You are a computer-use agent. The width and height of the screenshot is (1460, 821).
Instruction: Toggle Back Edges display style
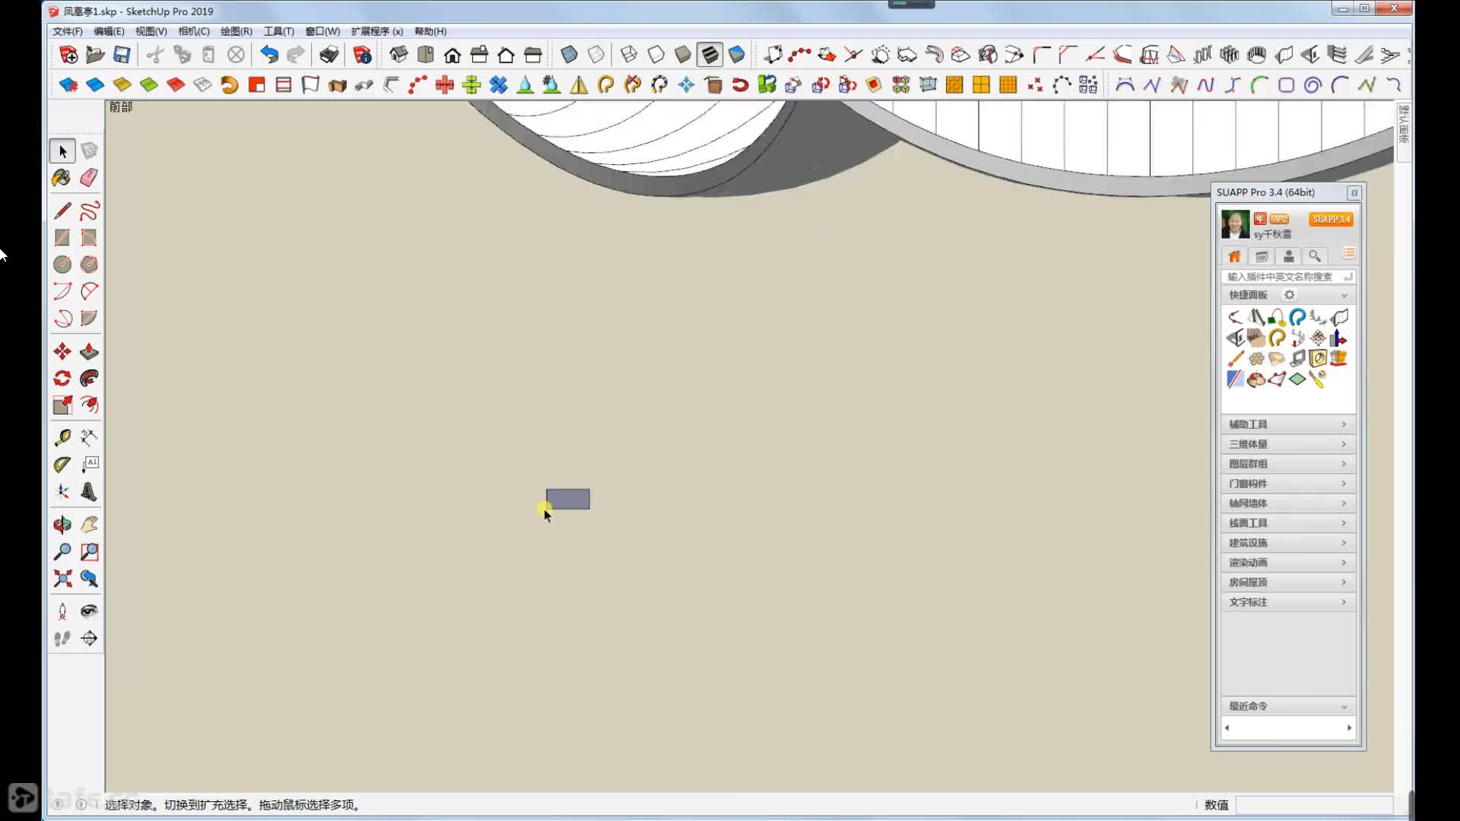click(x=596, y=55)
